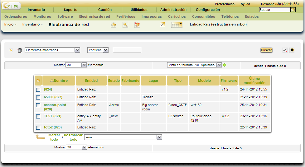Open the access-point (820) item link
305x167 pixels.
pos(55,107)
